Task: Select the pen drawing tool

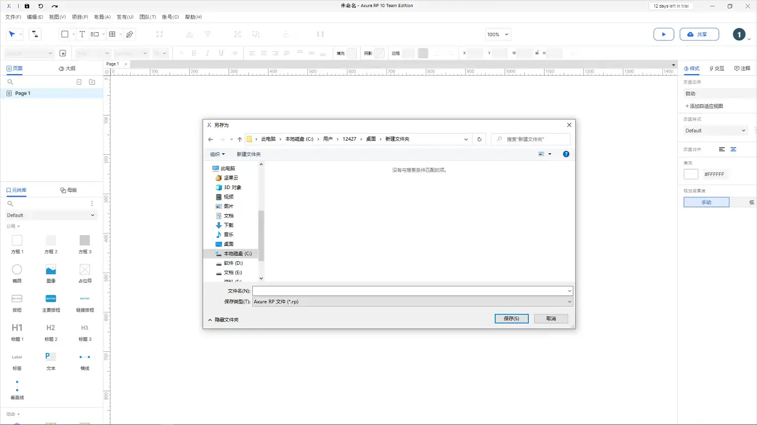Action: 130,34
